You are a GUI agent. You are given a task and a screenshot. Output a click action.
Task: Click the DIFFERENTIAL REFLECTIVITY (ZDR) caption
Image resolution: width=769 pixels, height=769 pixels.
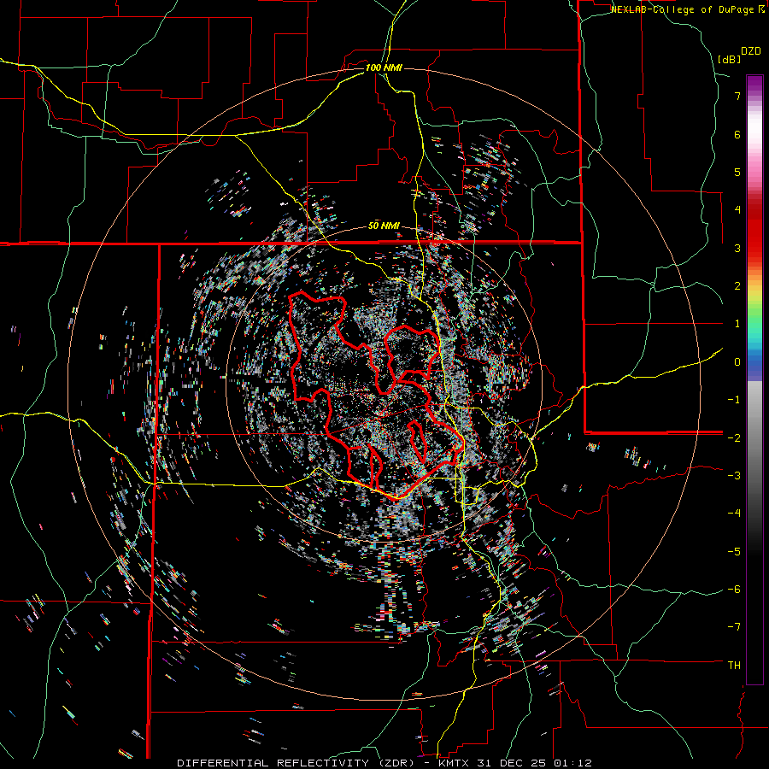click(x=294, y=763)
